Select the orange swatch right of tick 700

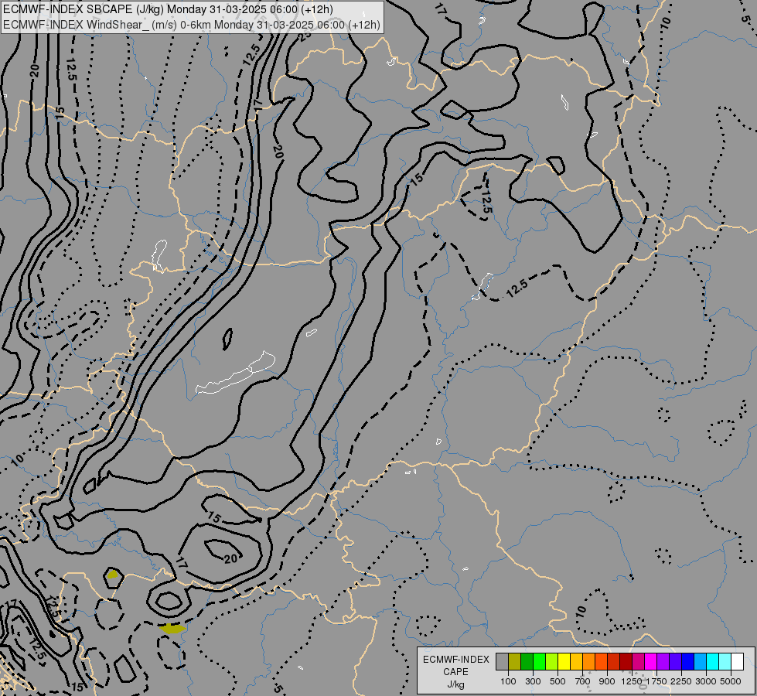point(589,662)
